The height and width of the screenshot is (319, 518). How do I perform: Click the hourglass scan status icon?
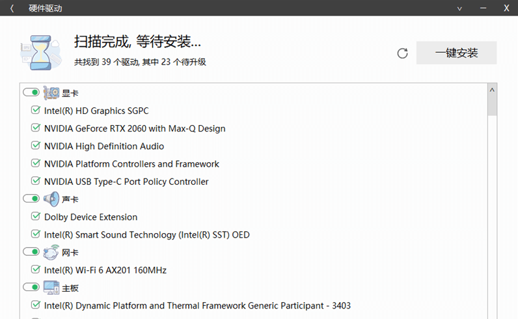[x=39, y=52]
